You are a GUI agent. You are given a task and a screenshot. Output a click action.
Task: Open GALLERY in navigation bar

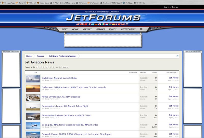tap(87, 29)
